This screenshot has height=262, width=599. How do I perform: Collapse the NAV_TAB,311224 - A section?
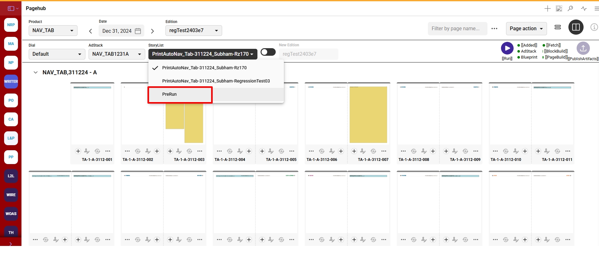pos(36,72)
